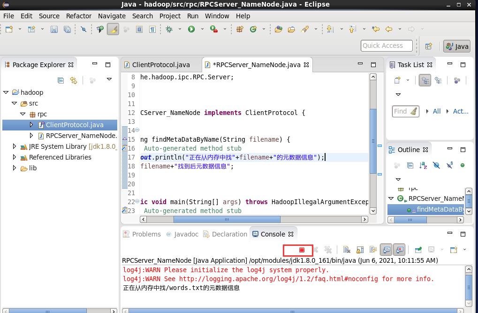
Task: Click Collapse All in Package Explorer
Action: [x=61, y=80]
